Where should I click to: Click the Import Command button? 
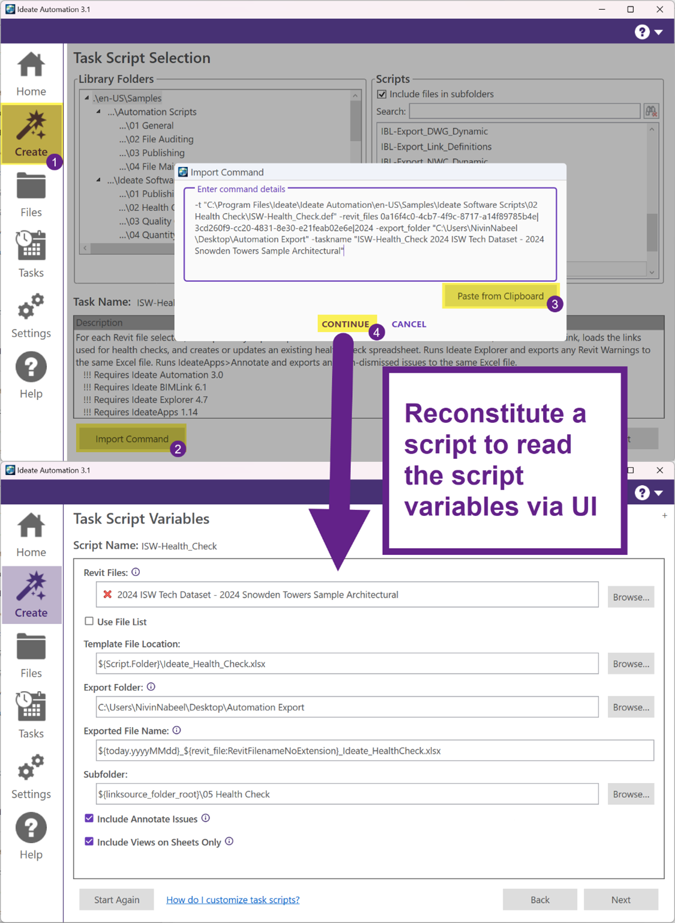tap(132, 439)
